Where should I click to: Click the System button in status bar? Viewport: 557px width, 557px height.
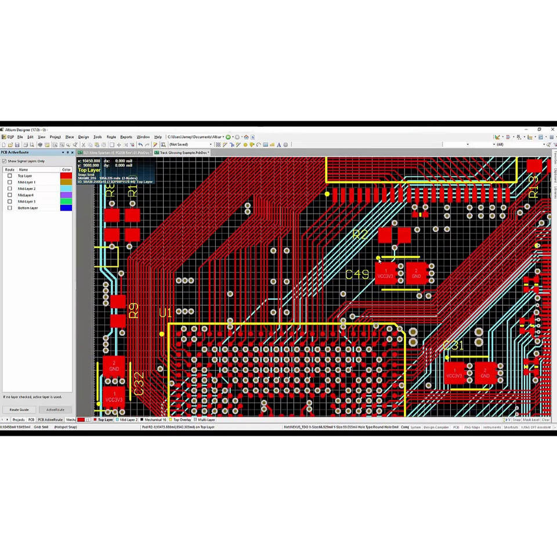[x=415, y=427]
